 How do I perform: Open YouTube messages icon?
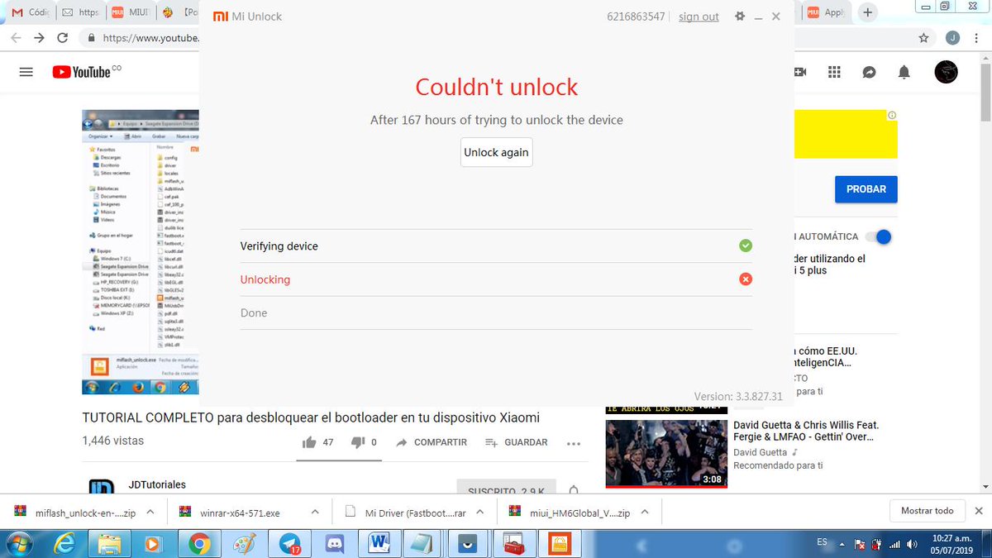[869, 72]
